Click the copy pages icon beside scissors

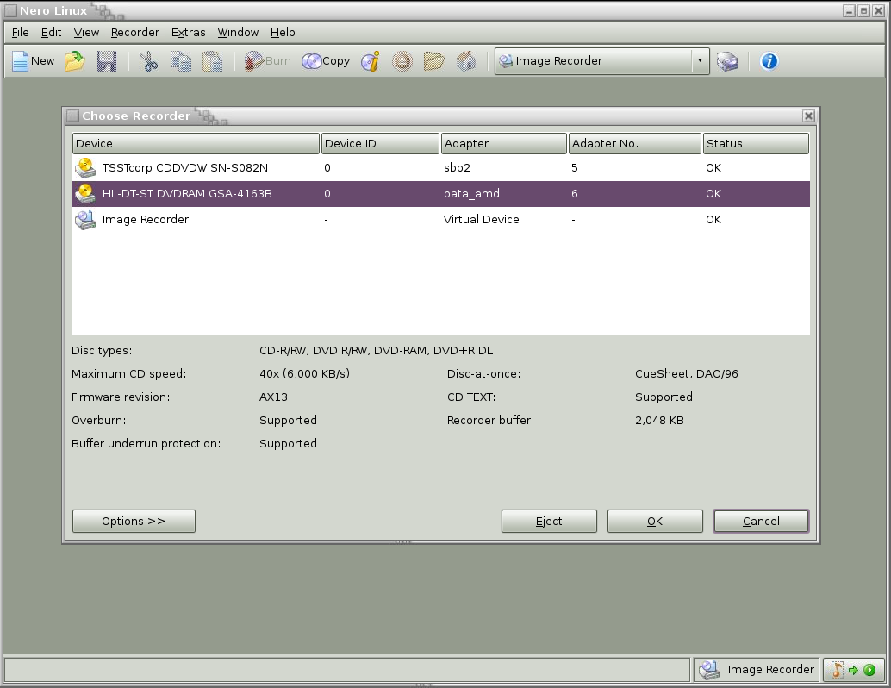click(181, 61)
